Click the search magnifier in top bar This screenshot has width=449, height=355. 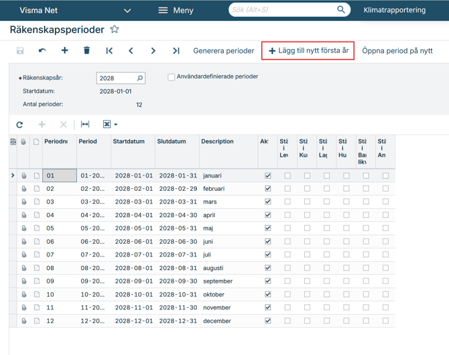point(340,10)
